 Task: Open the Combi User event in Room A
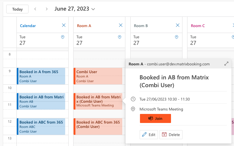tap(98, 76)
